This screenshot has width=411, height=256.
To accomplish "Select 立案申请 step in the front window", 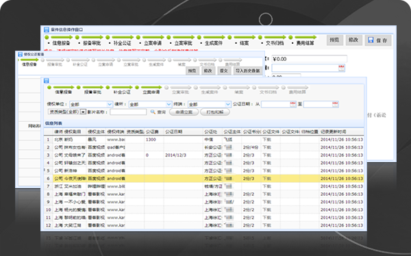I will pyautogui.click(x=151, y=92).
